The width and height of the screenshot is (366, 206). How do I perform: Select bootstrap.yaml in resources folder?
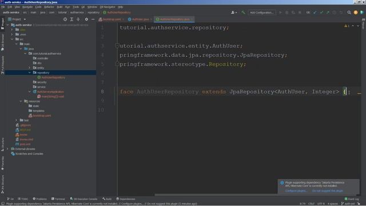pyautogui.click(x=42, y=116)
